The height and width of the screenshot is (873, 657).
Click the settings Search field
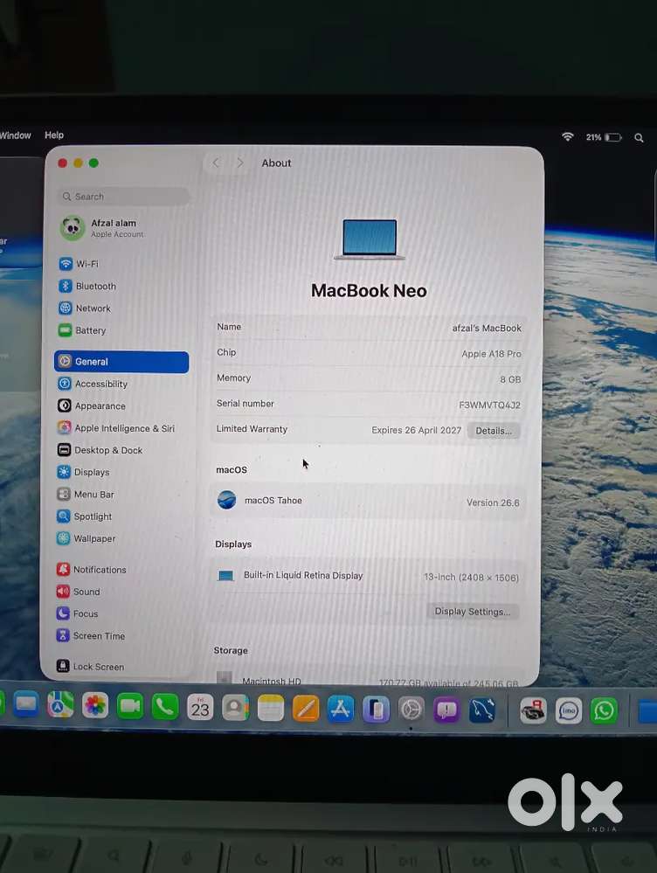click(x=123, y=197)
